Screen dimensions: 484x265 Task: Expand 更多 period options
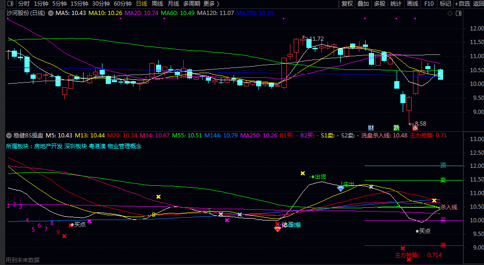tap(211, 4)
